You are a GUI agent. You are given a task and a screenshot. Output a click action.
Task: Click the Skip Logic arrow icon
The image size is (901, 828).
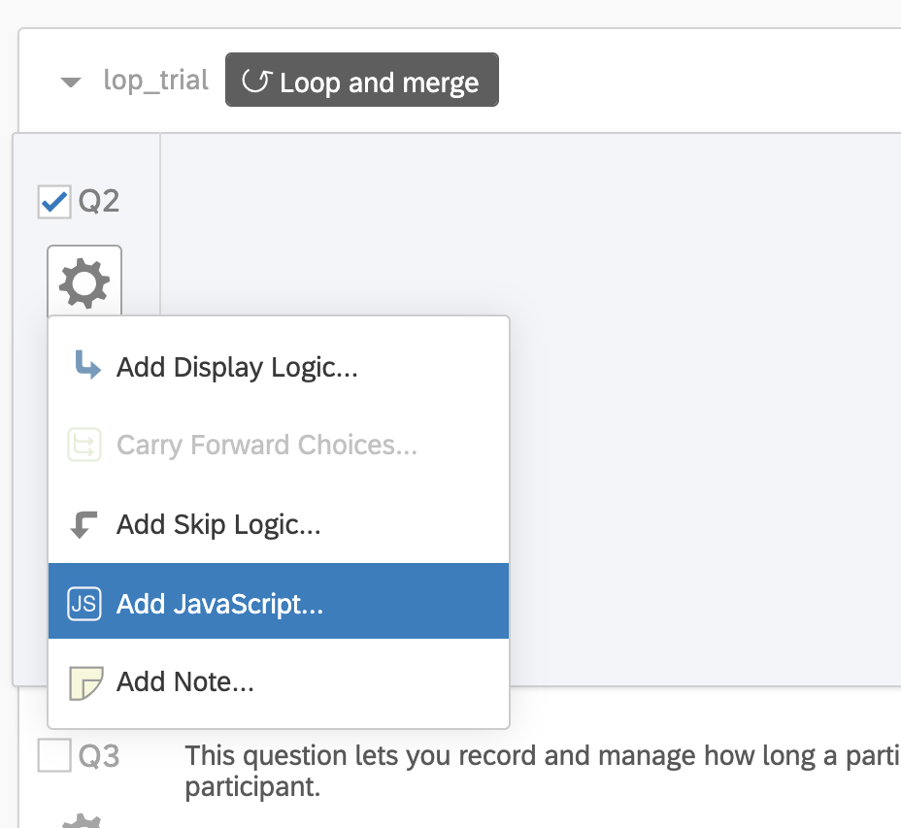(x=83, y=524)
